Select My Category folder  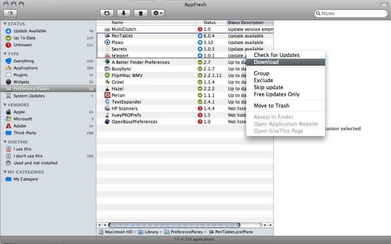48,179
